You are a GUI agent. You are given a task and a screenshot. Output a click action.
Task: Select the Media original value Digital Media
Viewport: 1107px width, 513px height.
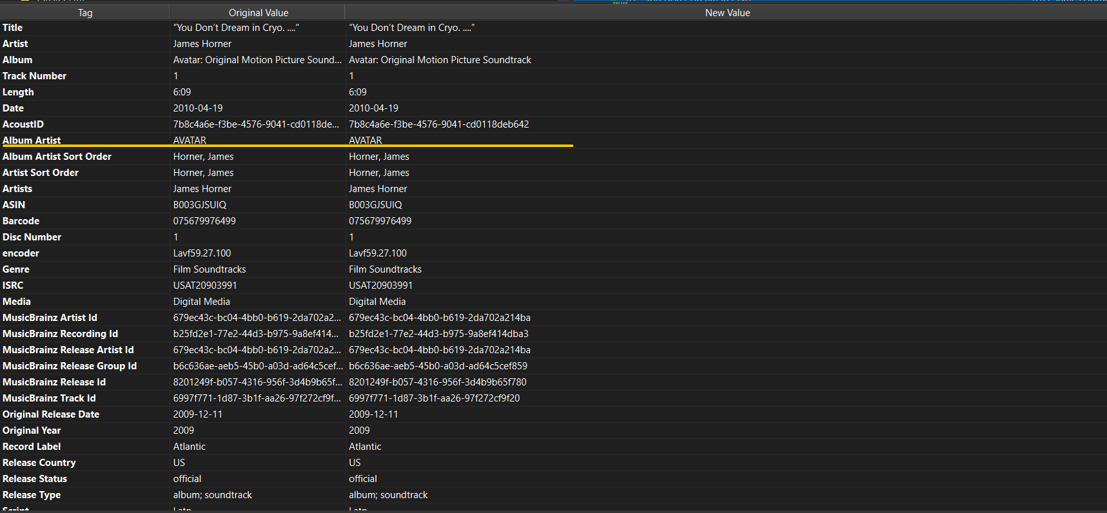(201, 302)
